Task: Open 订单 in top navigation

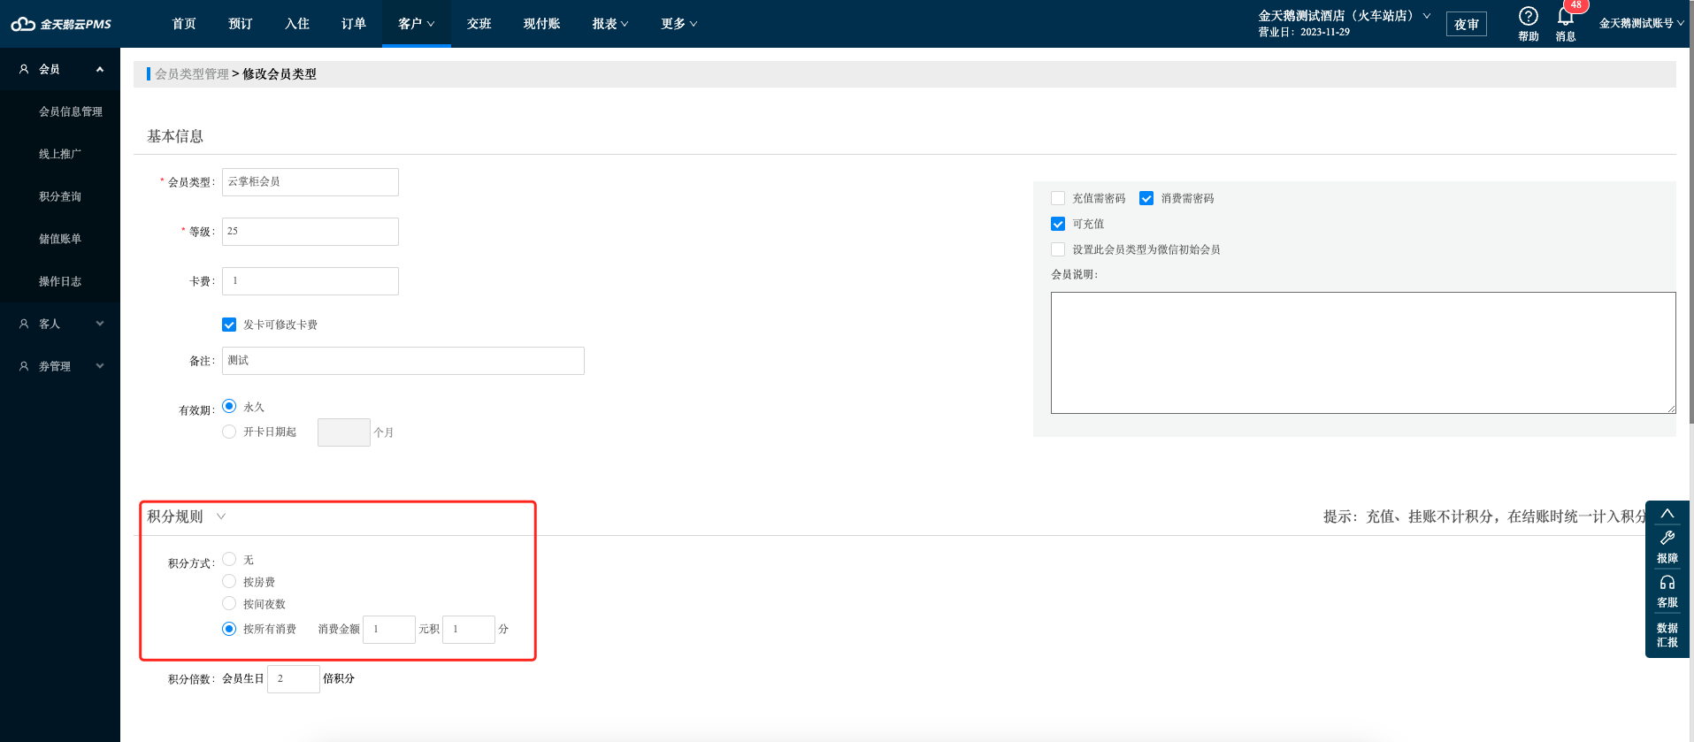Action: pos(354,24)
